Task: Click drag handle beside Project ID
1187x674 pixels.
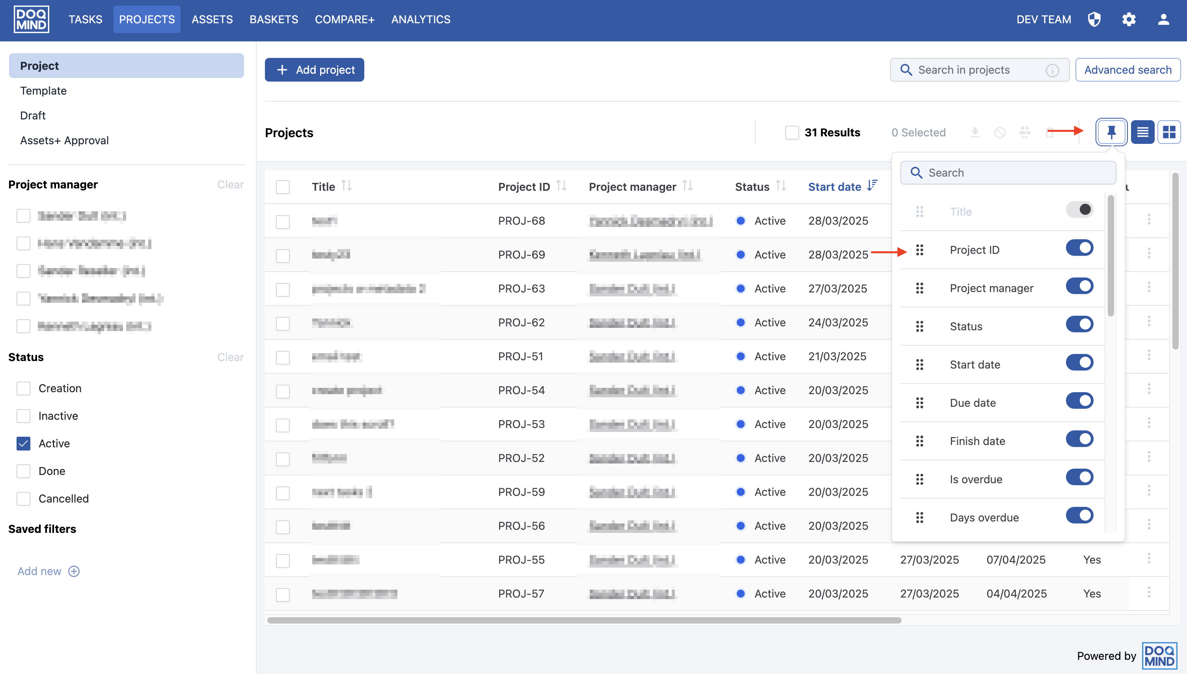Action: tap(919, 250)
